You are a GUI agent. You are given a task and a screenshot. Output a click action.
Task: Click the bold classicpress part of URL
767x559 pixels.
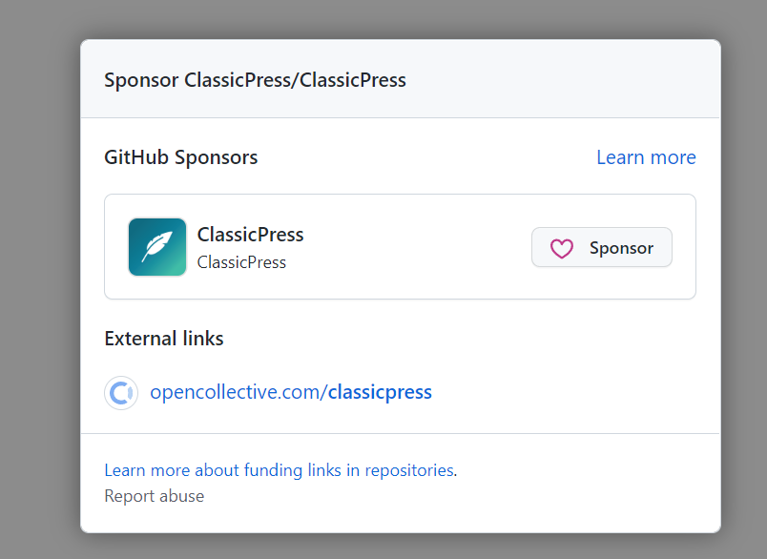[380, 392]
